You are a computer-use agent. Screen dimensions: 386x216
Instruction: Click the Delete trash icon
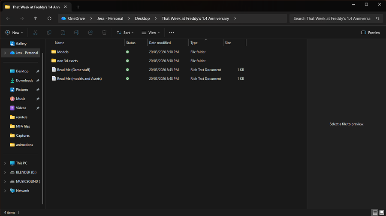click(x=104, y=33)
